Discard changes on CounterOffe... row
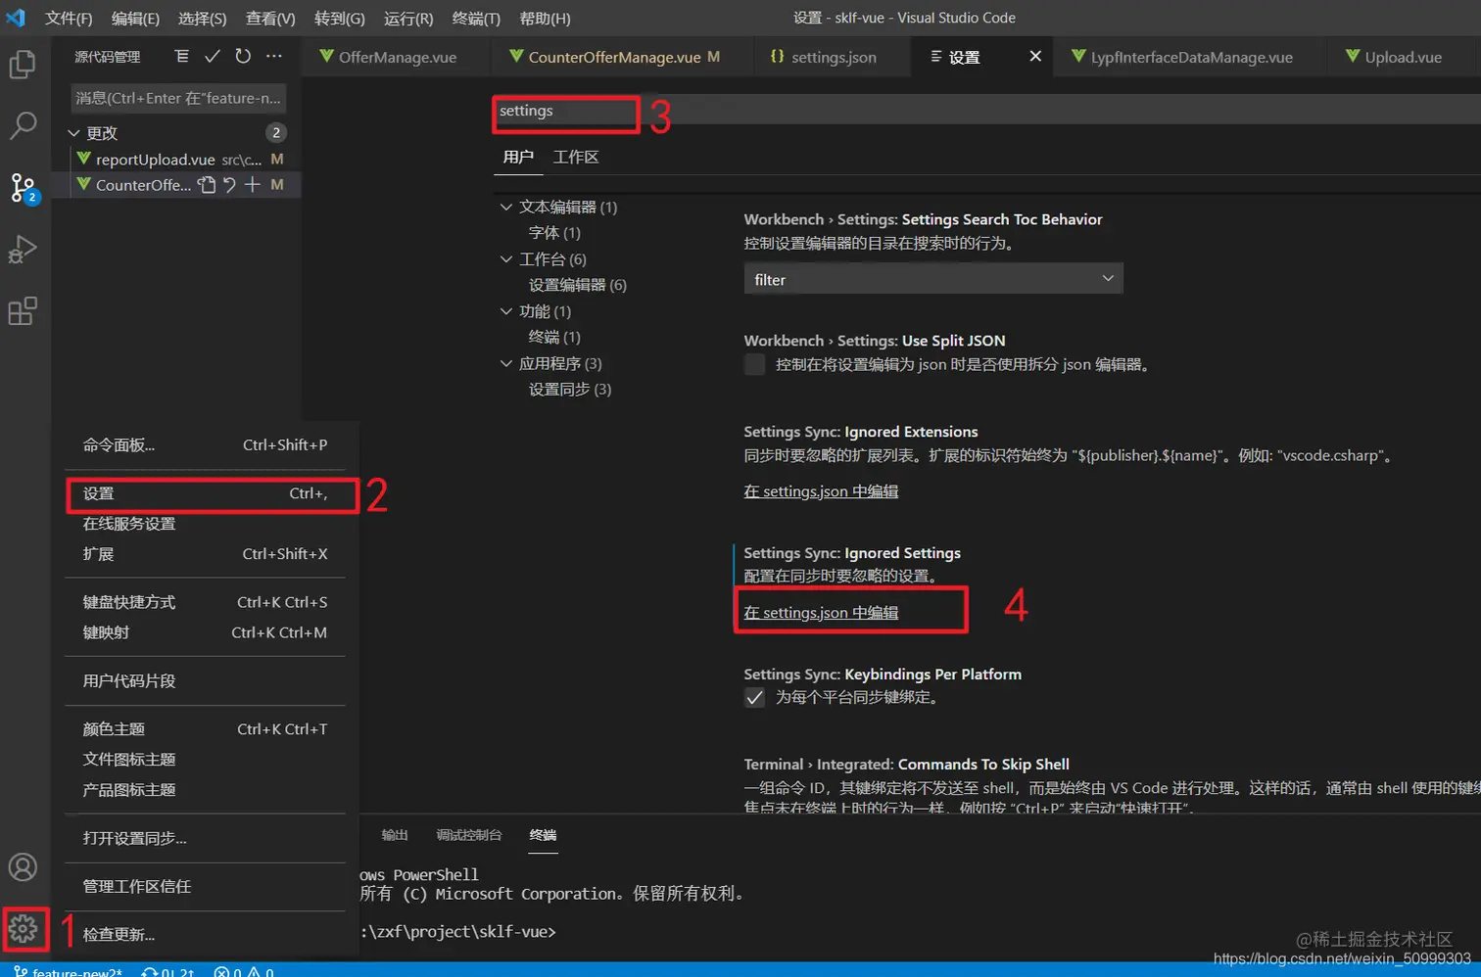 coord(229,185)
